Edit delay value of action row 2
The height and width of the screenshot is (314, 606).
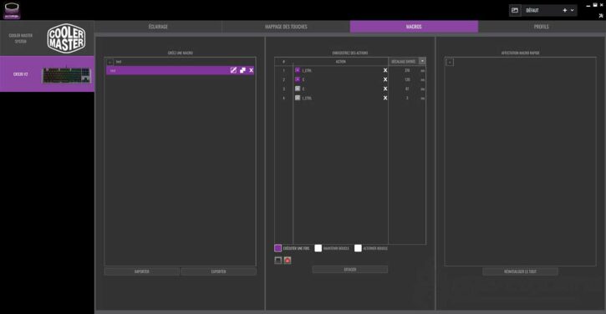(407, 79)
